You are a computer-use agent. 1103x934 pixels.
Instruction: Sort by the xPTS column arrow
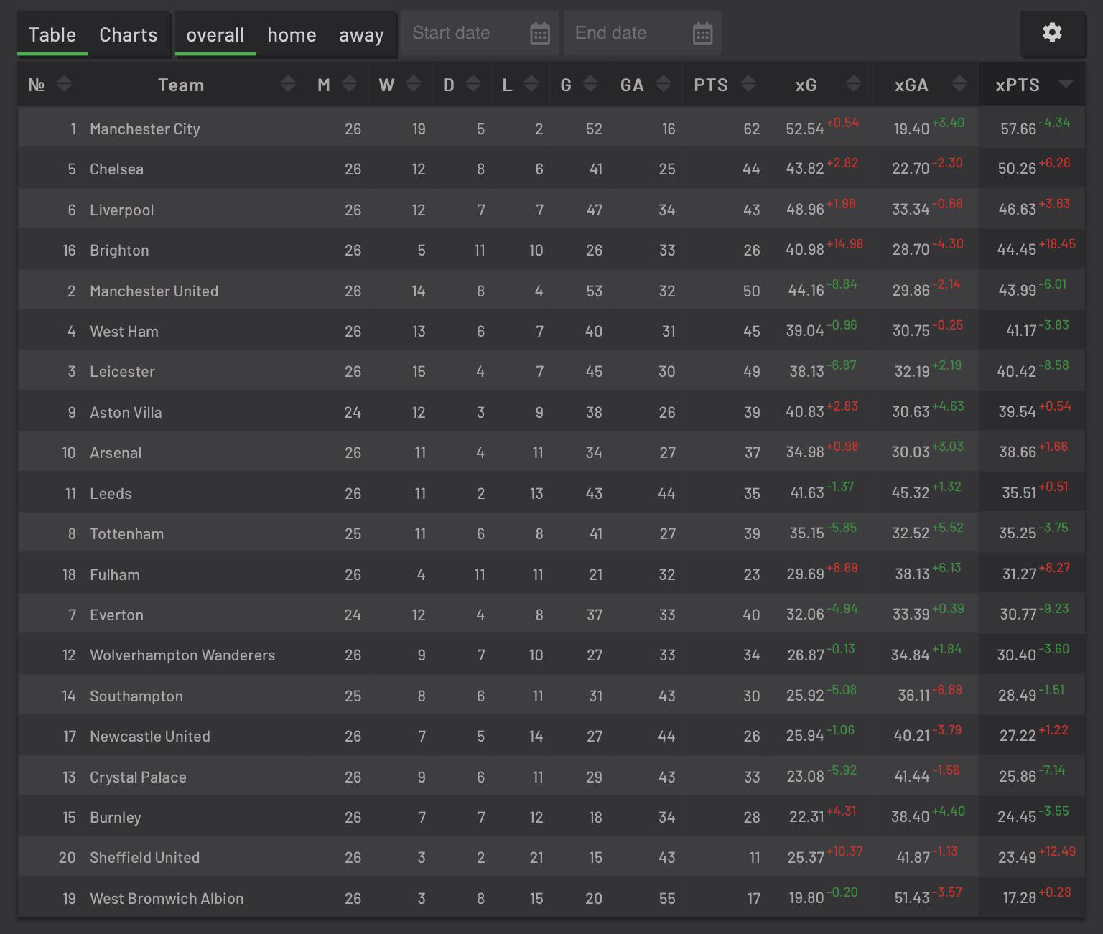(1066, 85)
